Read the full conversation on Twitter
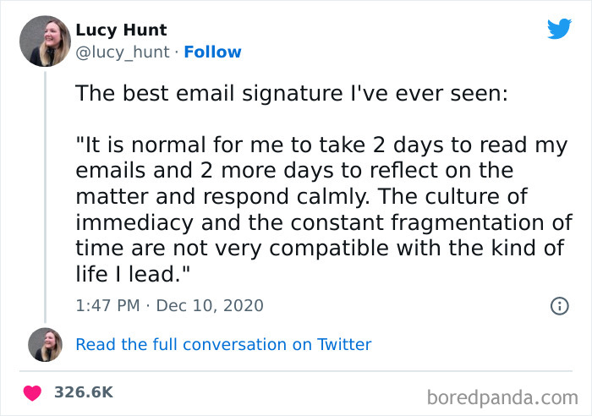The height and width of the screenshot is (416, 592). coord(223,344)
